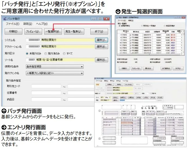Minimize the バッチ発行 window

pyautogui.click(x=93, y=18)
